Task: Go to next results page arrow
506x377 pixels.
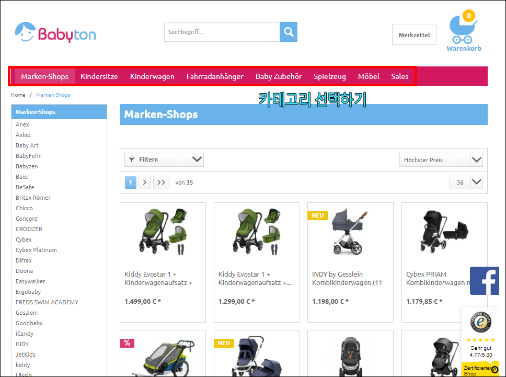Action: tap(145, 182)
